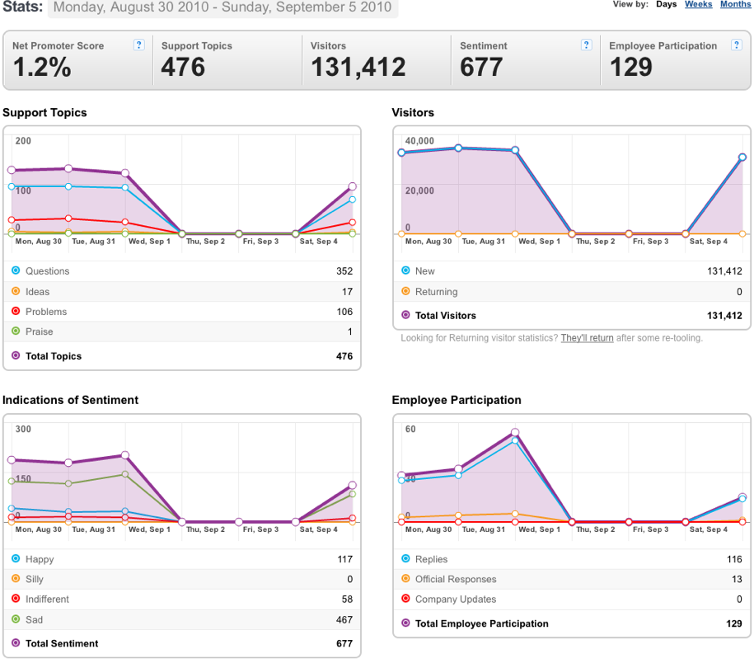This screenshot has height=663, width=754.
Task: Click the Ideas row value 17
Action: pyautogui.click(x=347, y=292)
